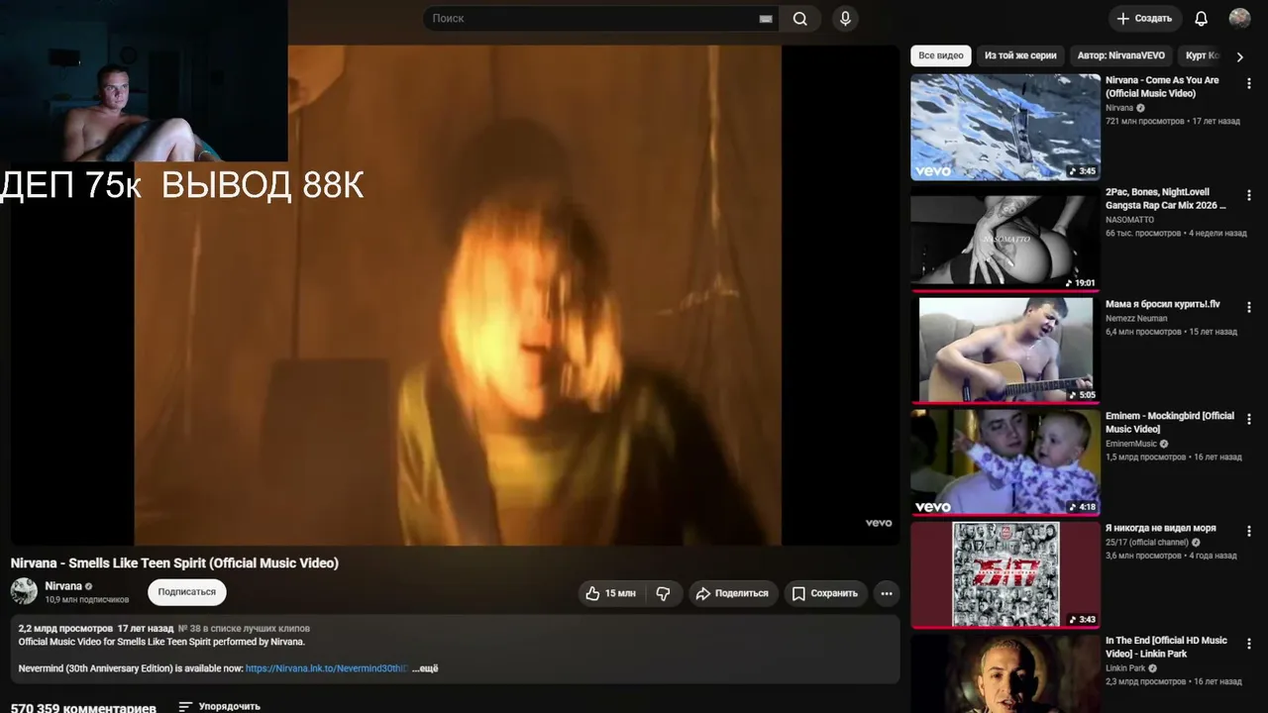Viewport: 1268px width, 713px height.
Task: Like the video with 15 млн
Action: (x=611, y=593)
